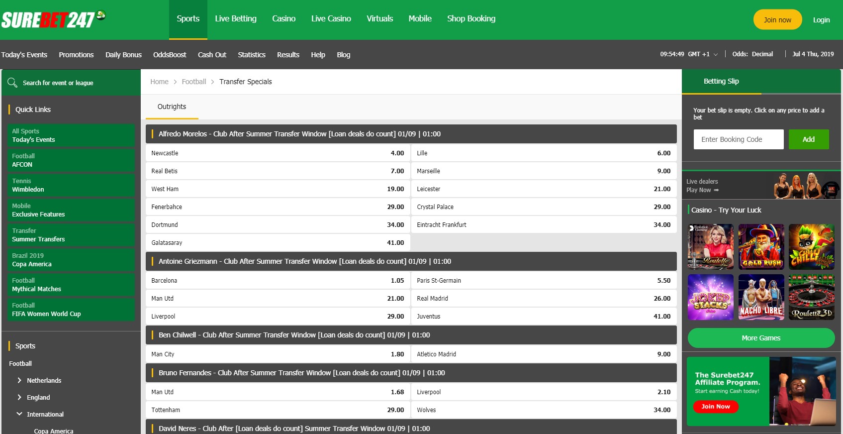Open the GMT +1 timezone dropdown
This screenshot has height=434, width=843.
pyautogui.click(x=703, y=54)
